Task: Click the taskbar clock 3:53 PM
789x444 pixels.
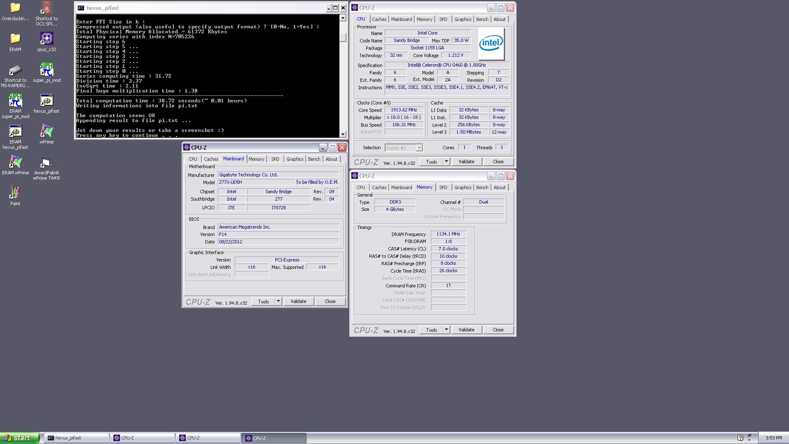Action: pos(773,438)
